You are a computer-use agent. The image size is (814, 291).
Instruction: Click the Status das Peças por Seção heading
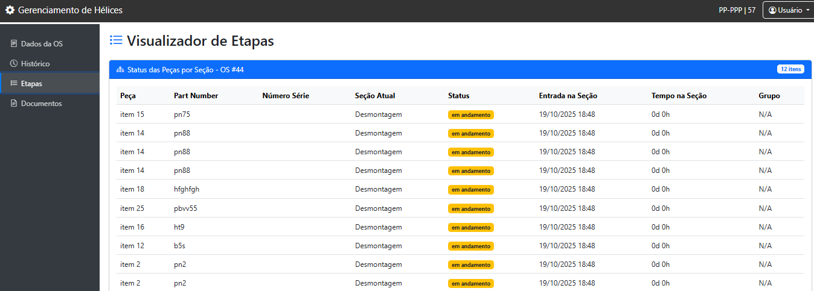[185, 70]
